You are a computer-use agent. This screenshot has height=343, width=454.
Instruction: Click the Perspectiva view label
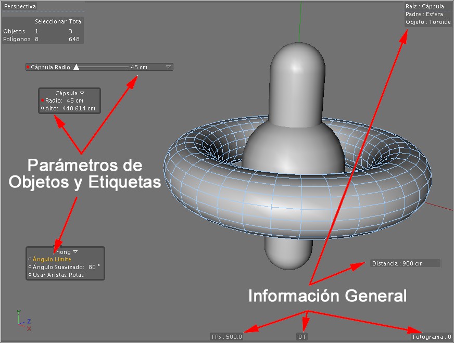[x=20, y=6]
